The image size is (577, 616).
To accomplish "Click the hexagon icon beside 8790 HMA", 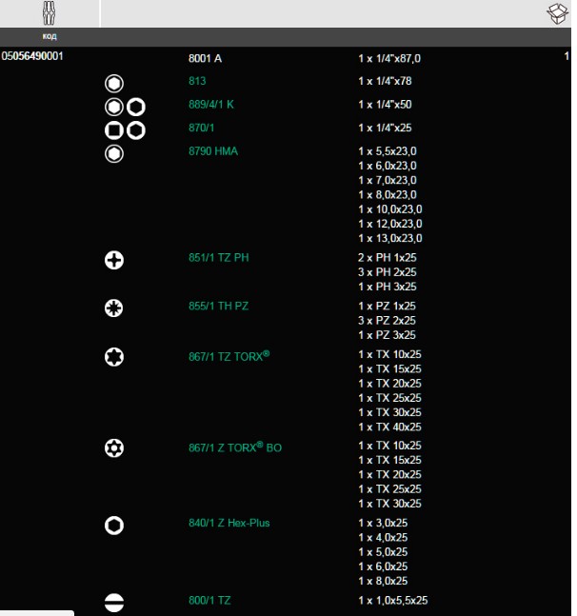I will click(x=114, y=153).
